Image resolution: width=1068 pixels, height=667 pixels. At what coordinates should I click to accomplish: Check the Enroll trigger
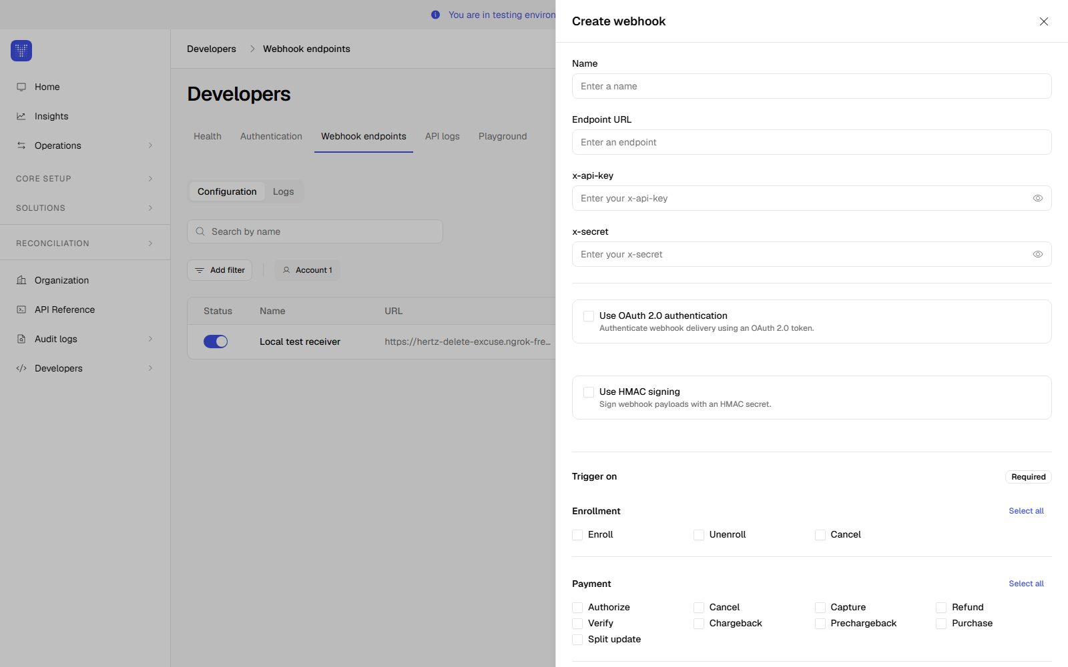(x=577, y=535)
